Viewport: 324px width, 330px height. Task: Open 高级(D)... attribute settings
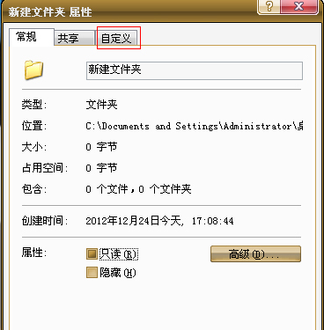click(255, 254)
